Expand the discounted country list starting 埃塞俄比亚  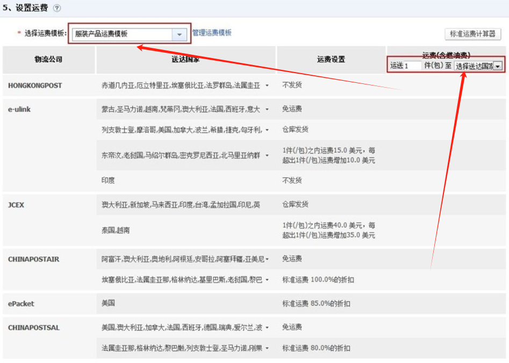pyautogui.click(x=267, y=279)
